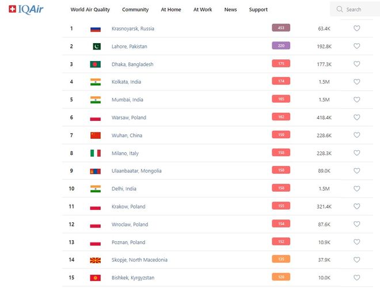Click the Mongolia flag beside Ulaanbaatar
This screenshot has width=380, height=288.
coord(96,171)
